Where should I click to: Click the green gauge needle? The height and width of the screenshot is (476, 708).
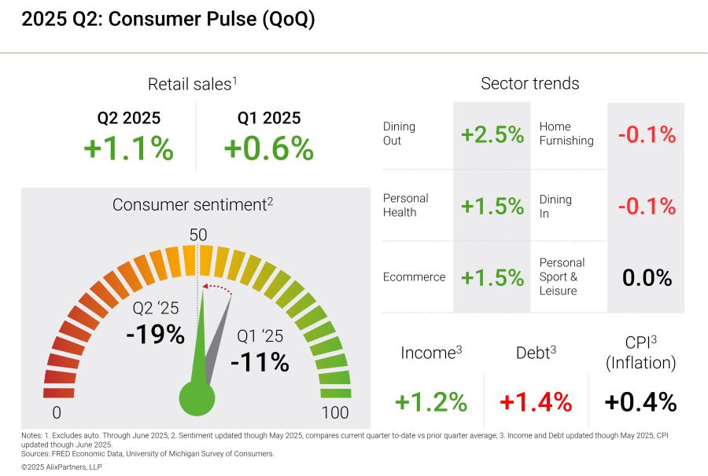[200, 338]
